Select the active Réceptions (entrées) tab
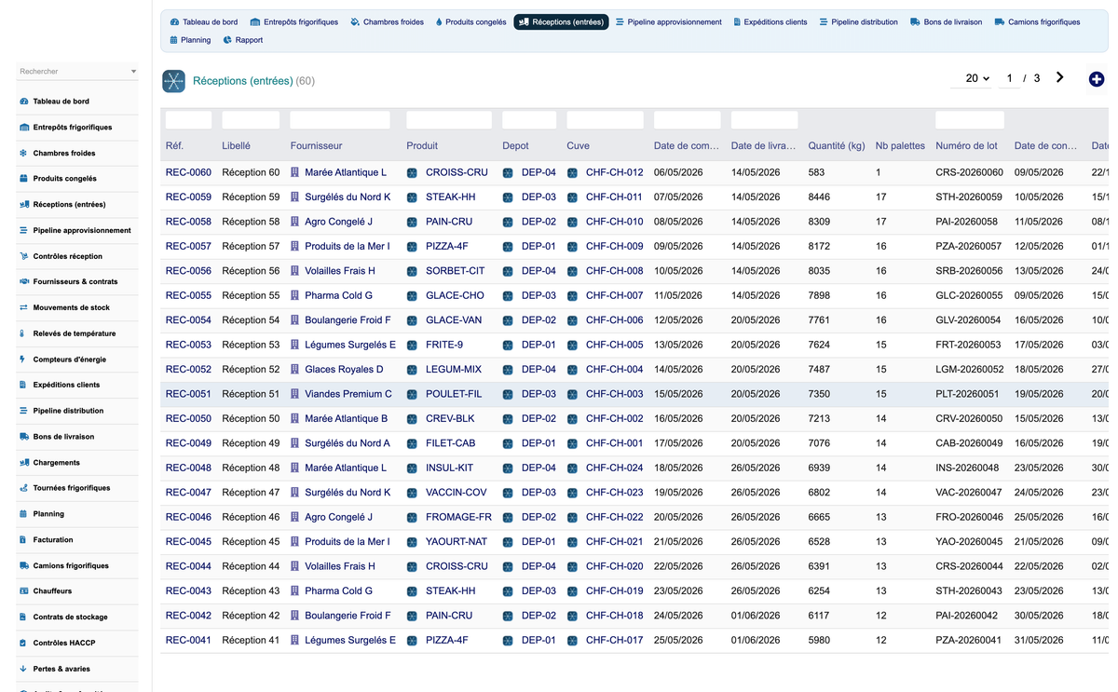1118x692 pixels. [561, 22]
